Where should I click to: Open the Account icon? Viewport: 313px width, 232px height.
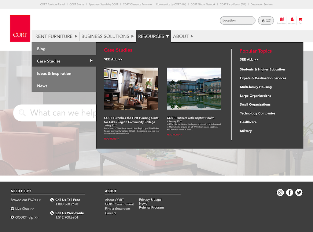292,19
